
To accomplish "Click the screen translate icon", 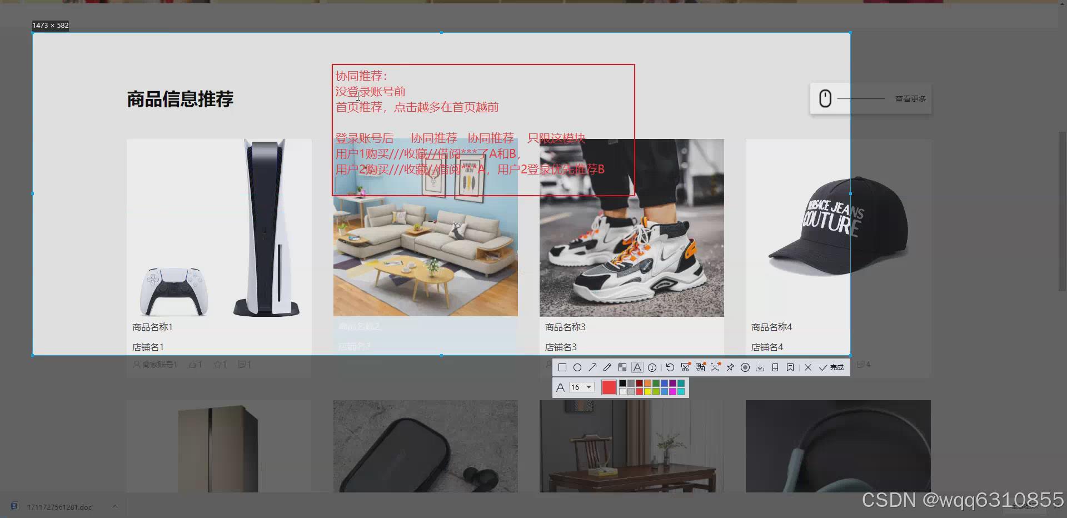I will tap(700, 367).
